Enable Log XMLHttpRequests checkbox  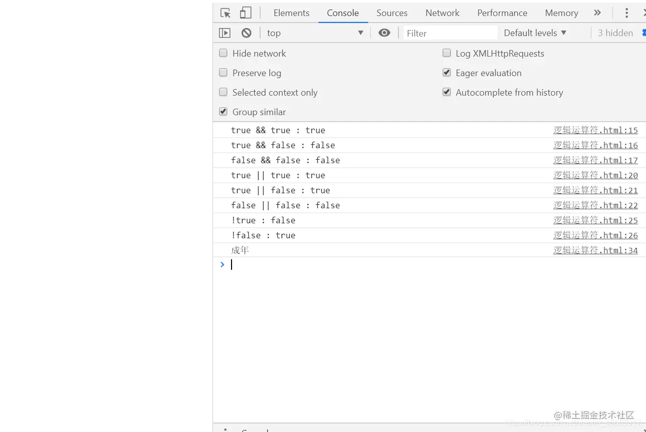click(x=447, y=53)
